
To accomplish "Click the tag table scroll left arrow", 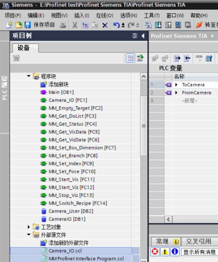I will (x=168, y=219).
